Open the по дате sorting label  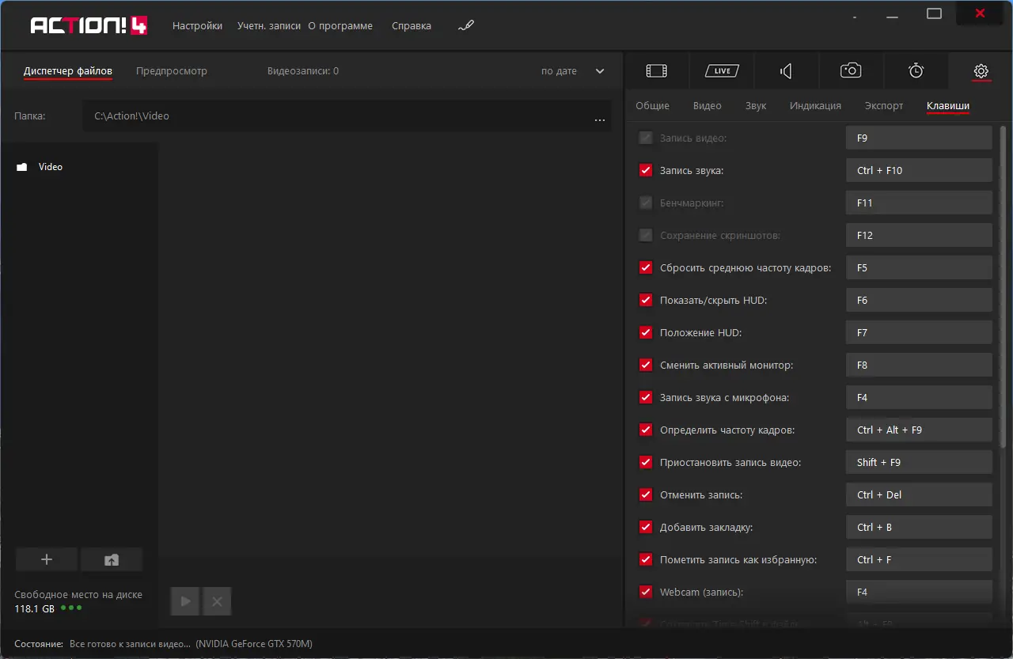[x=559, y=71]
